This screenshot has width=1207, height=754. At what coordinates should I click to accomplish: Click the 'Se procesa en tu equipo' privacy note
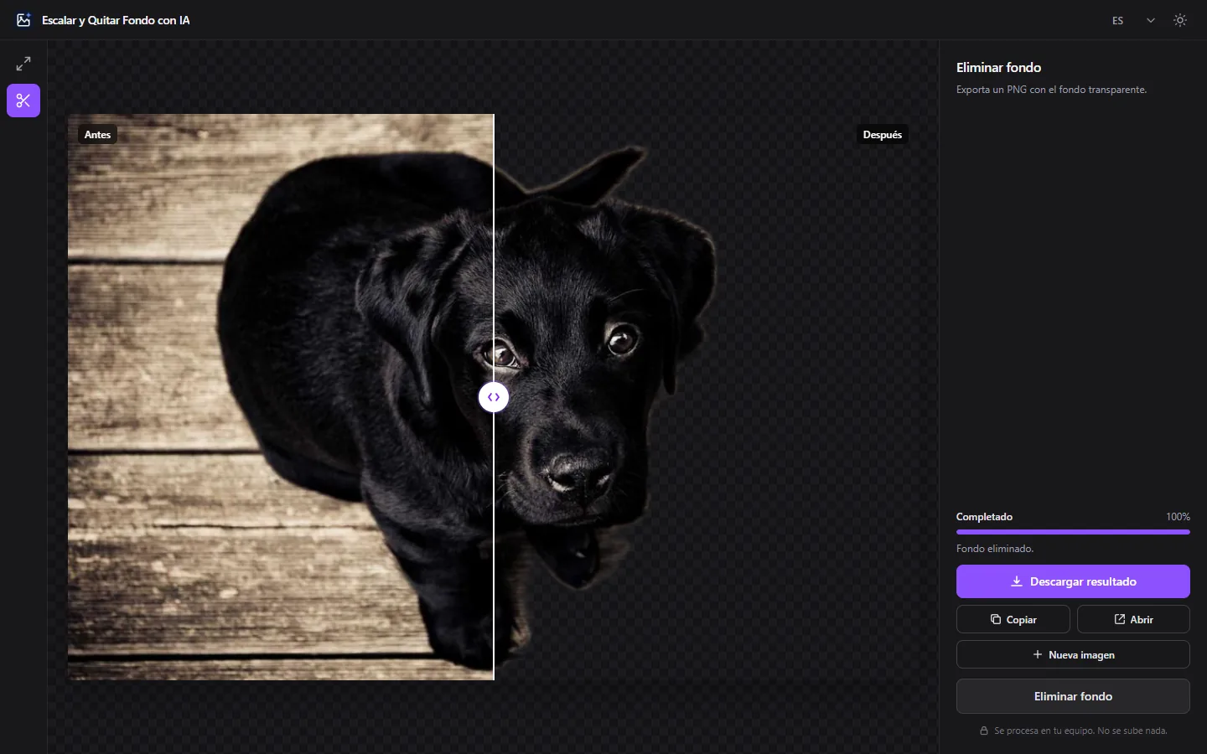pyautogui.click(x=1080, y=731)
